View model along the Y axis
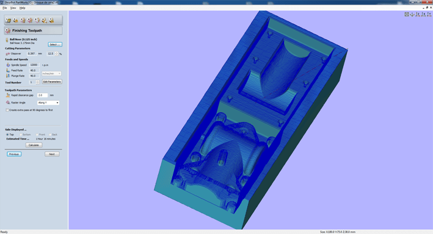433x234 pixels. [429, 15]
